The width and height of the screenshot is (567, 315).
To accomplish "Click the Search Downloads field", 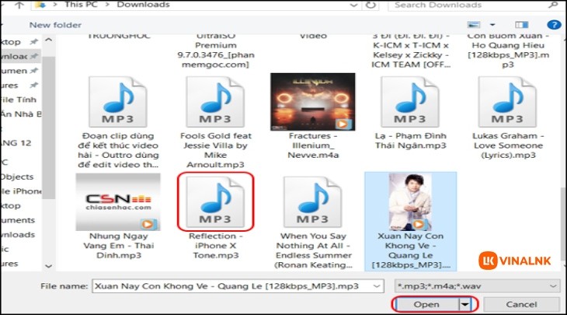I will [466, 5].
